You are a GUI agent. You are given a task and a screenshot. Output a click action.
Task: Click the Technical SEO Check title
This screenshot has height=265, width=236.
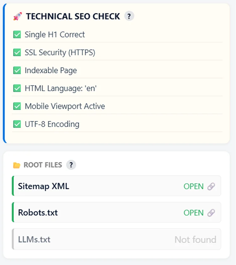coord(73,16)
